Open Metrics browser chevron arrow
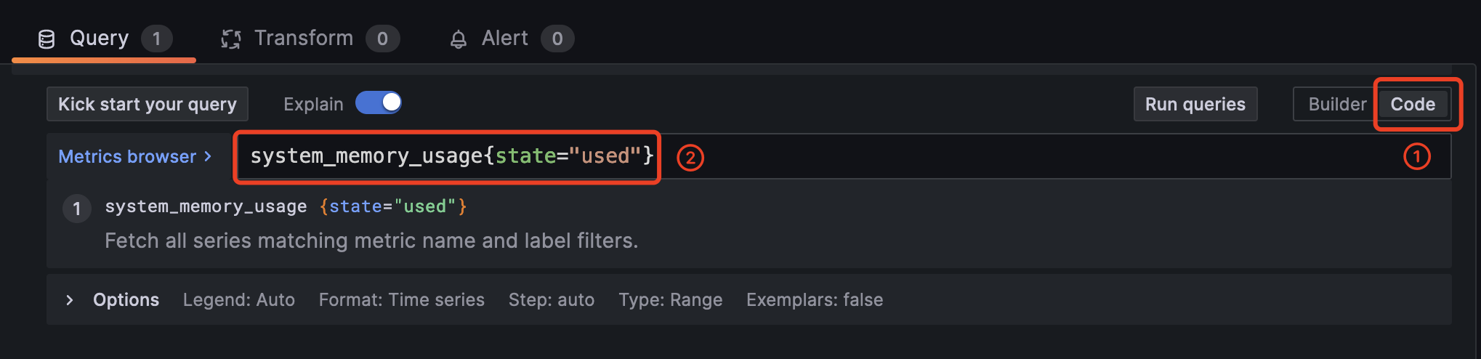 point(208,156)
